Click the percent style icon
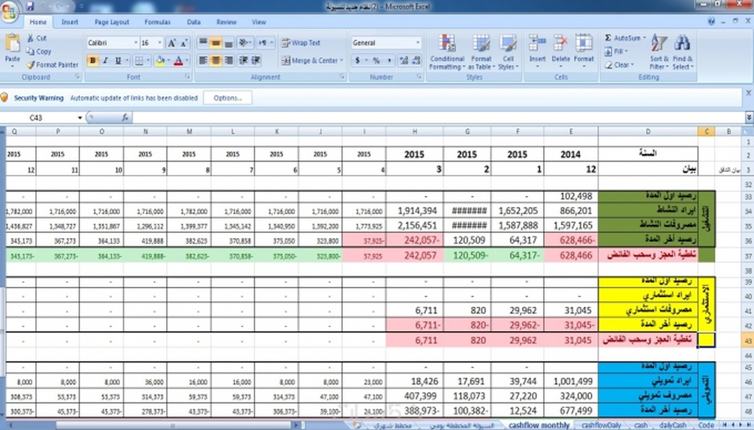Image resolution: width=754 pixels, height=430 pixels. 377,60
